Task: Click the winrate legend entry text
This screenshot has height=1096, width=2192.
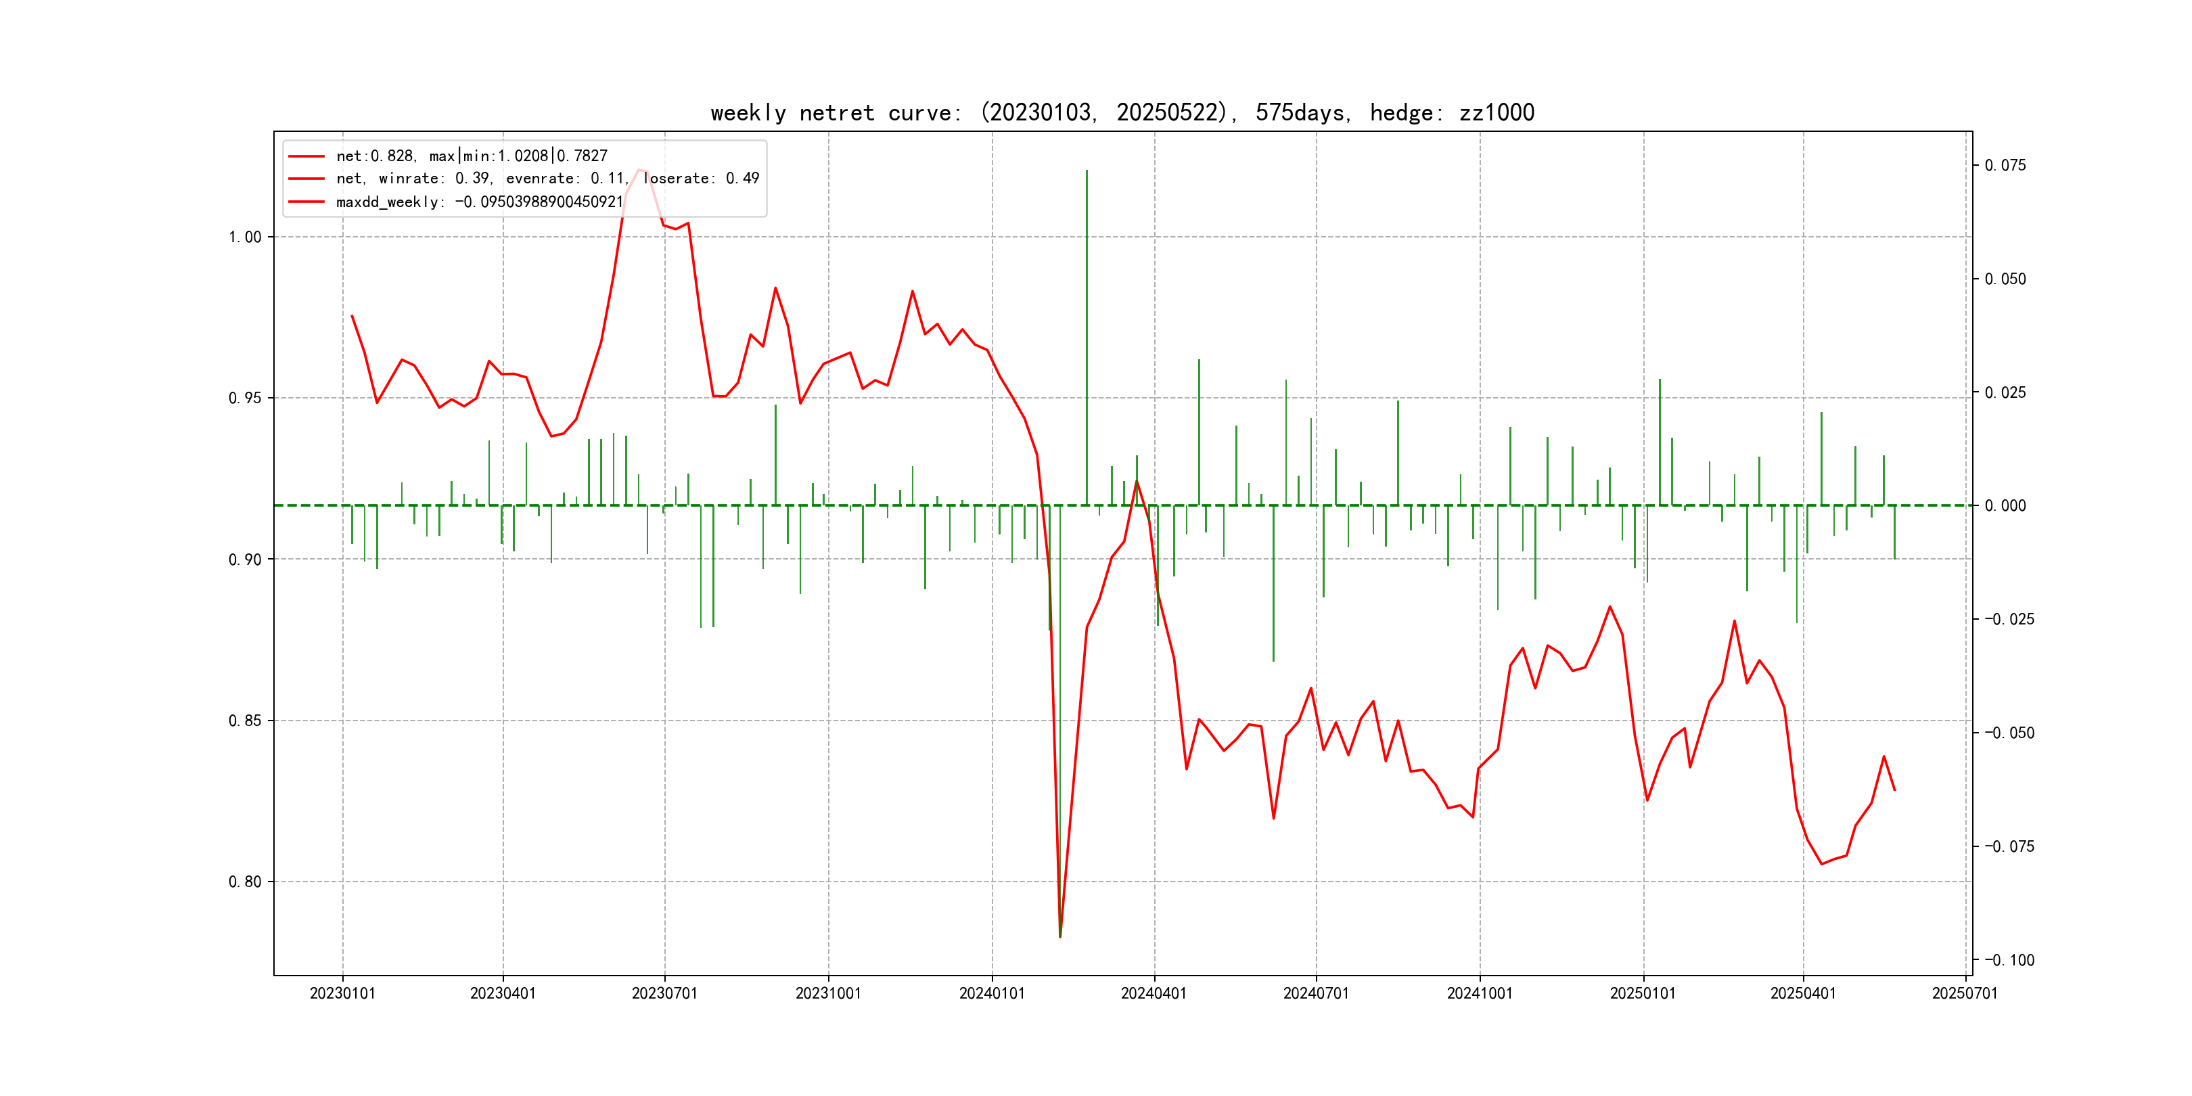Action: point(547,179)
